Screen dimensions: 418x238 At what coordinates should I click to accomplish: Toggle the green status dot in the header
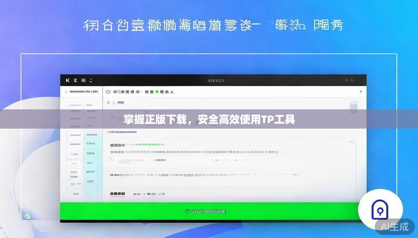[157, 92]
